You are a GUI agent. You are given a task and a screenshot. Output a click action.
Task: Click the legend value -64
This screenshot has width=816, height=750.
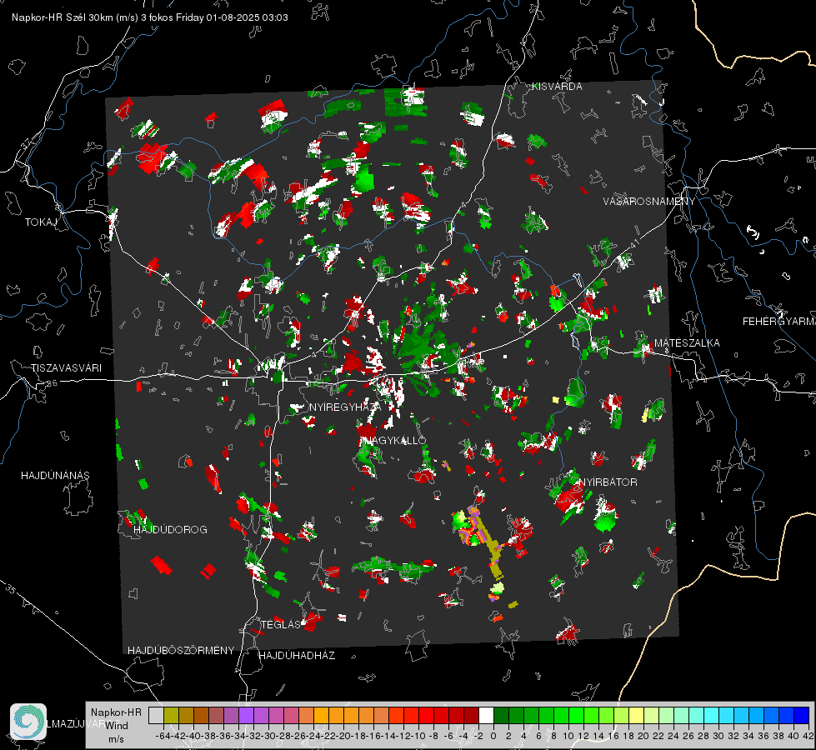tap(163, 736)
